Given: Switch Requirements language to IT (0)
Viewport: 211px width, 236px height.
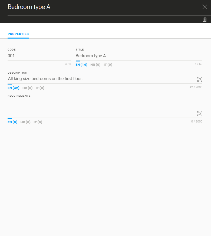Looking at the screenshot, I should 38,122.
